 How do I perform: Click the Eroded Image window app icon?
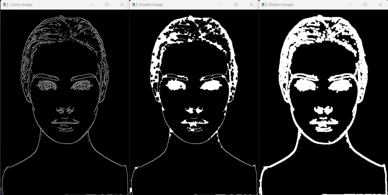135,5
